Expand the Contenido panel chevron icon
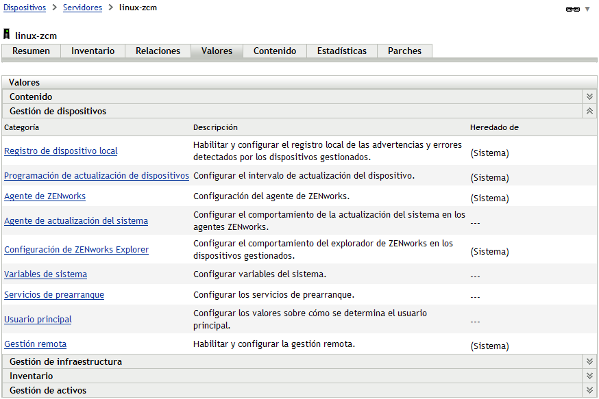This screenshot has width=599, height=399. [x=588, y=96]
